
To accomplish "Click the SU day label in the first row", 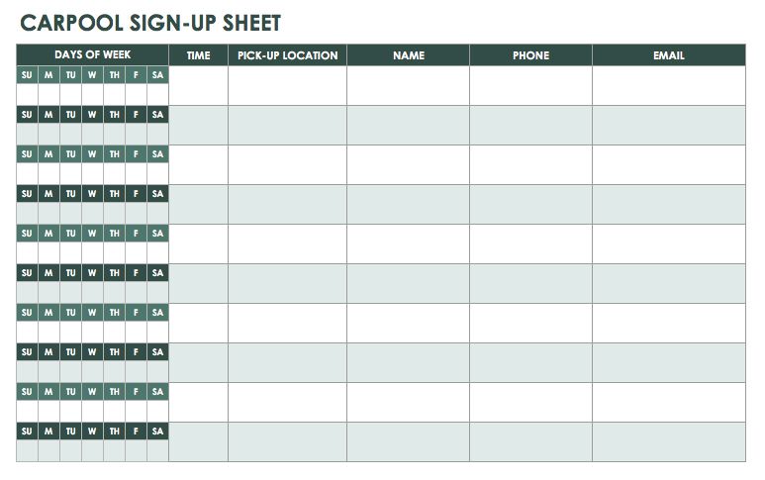I will point(27,75).
